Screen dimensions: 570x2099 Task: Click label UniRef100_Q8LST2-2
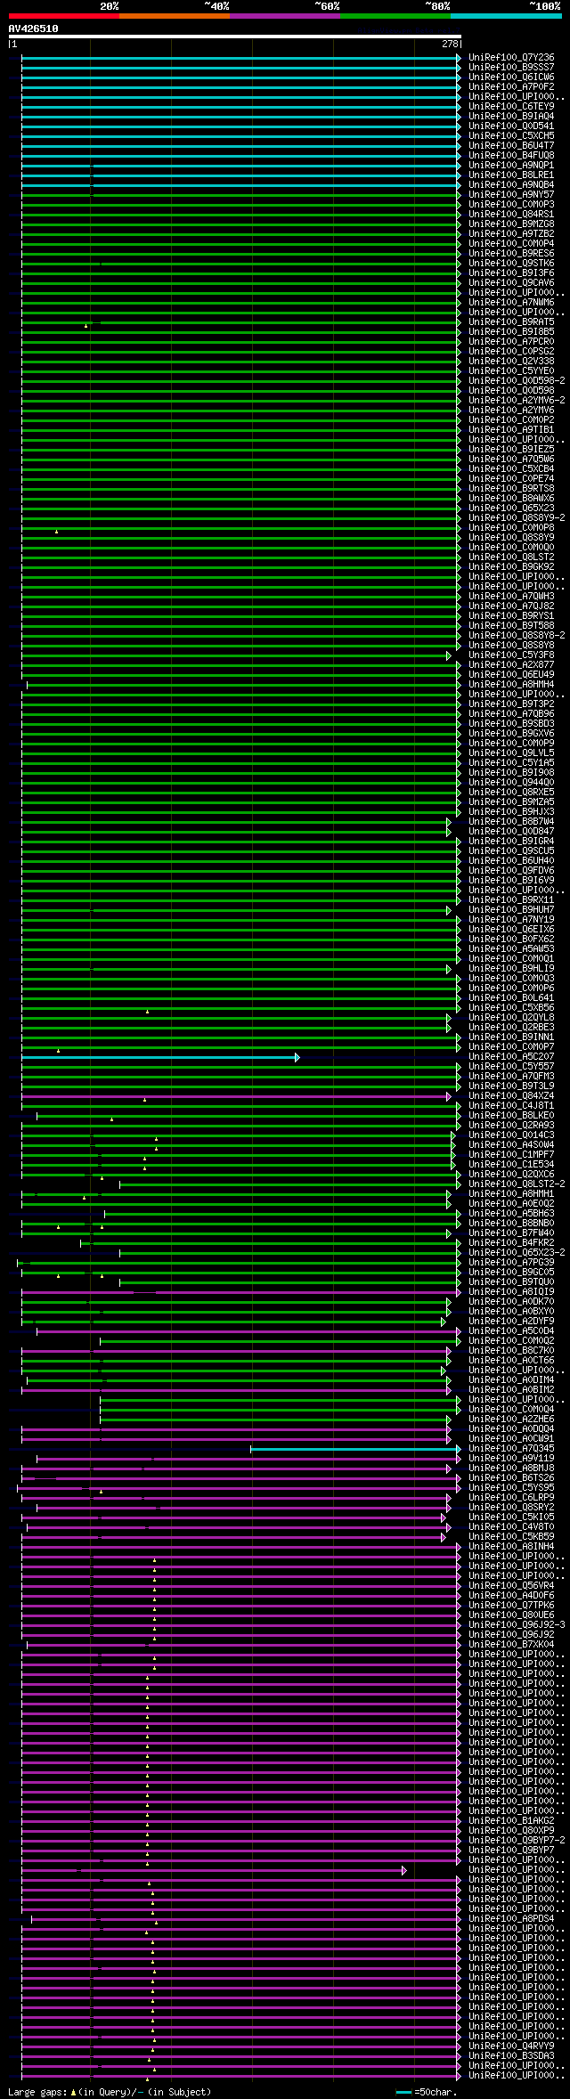[517, 1184]
